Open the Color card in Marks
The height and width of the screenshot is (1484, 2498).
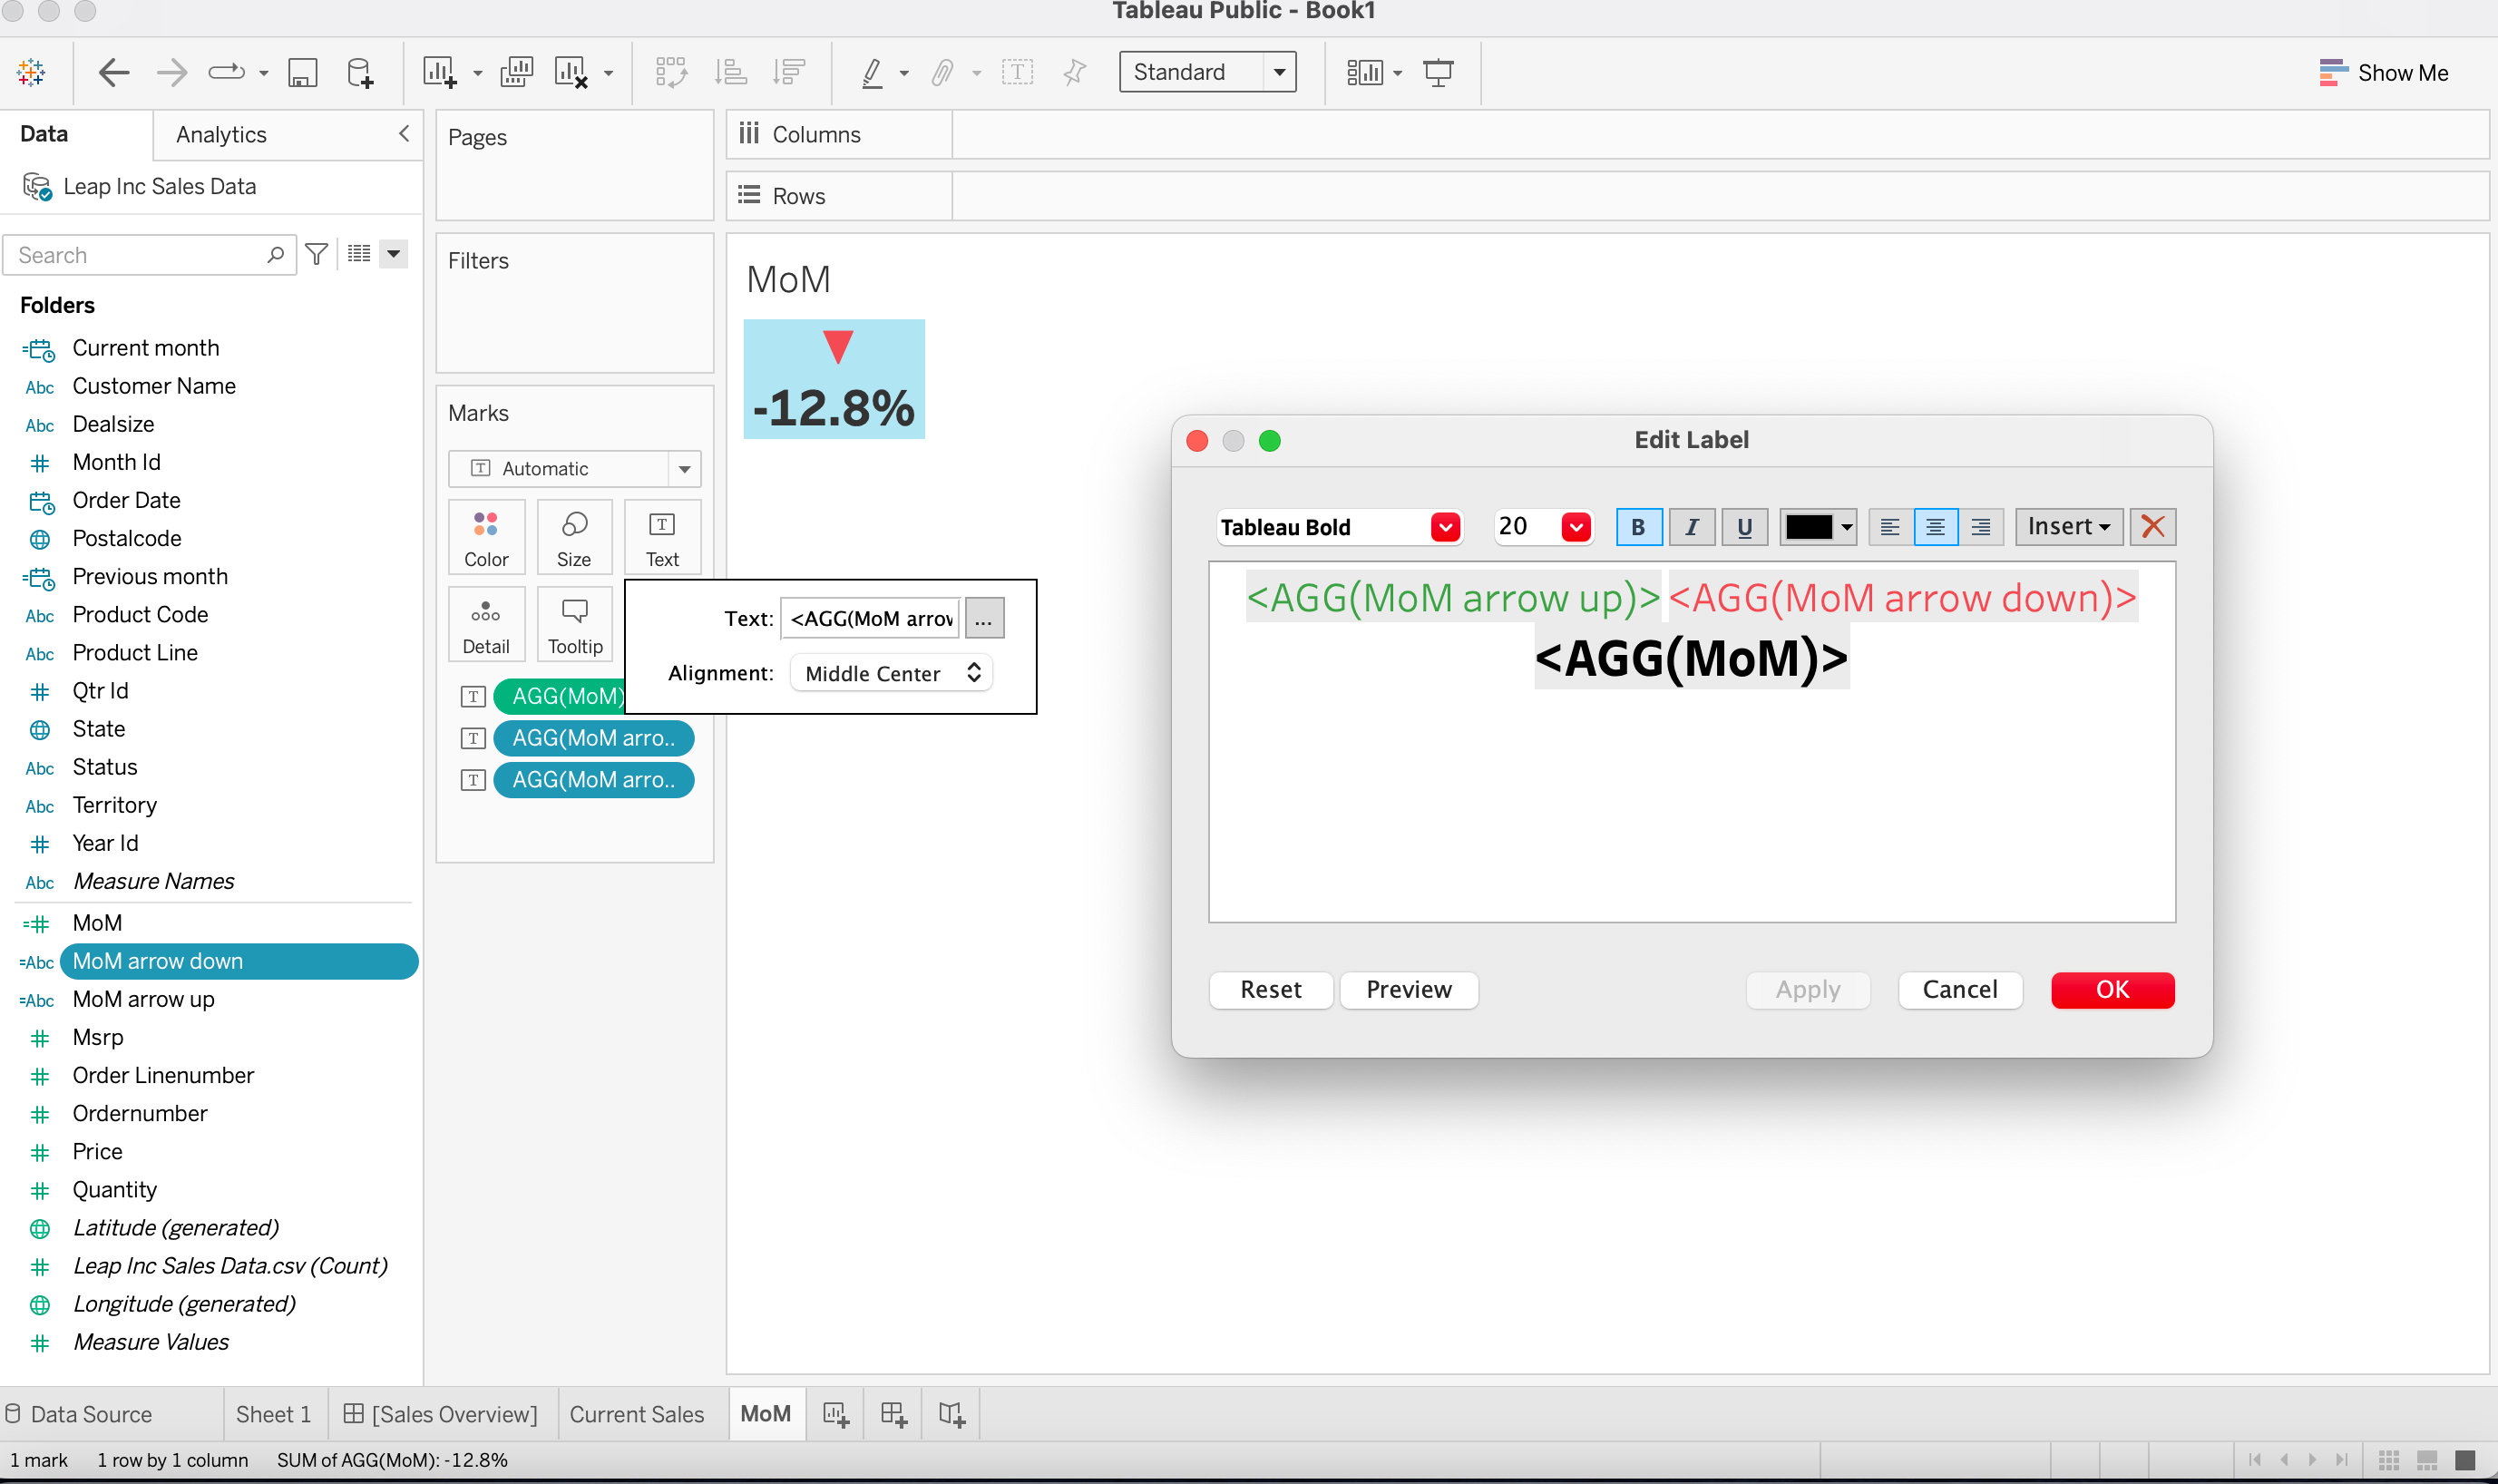coord(486,537)
